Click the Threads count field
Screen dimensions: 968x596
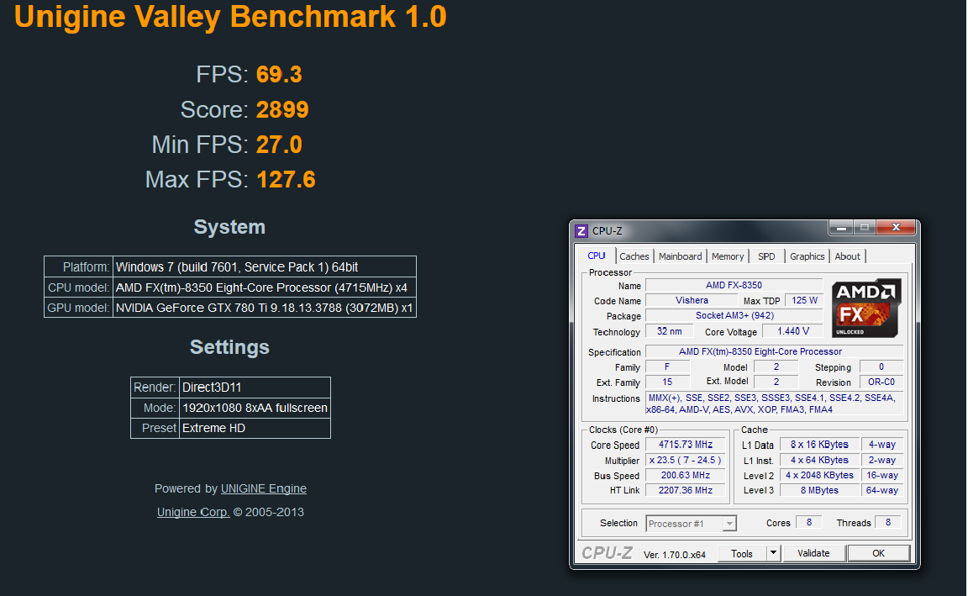888,523
